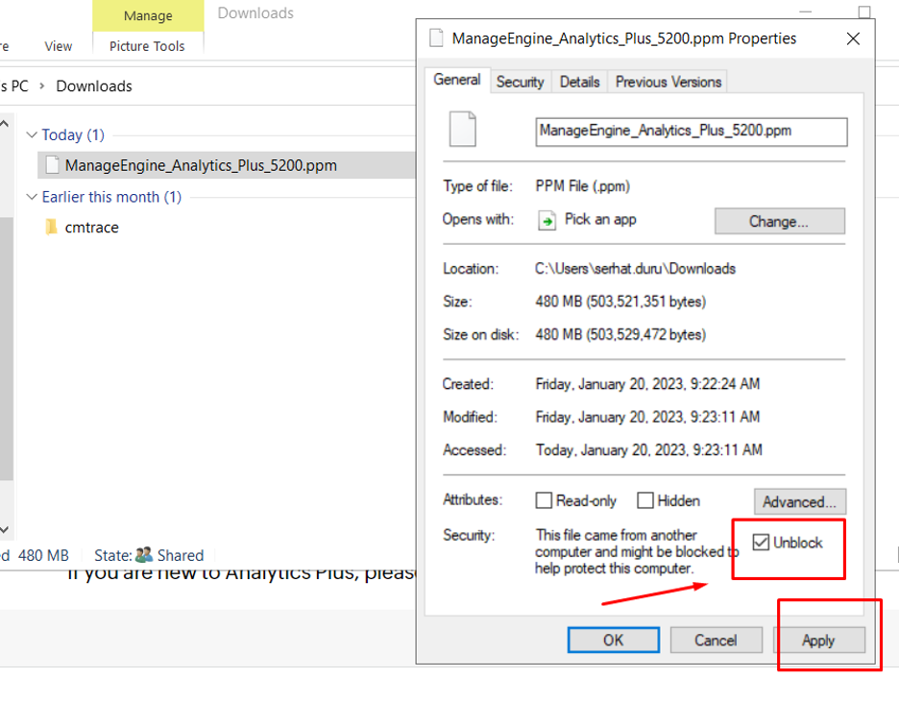Enable the Read-only attribute checkbox
Image resolution: width=899 pixels, height=703 pixels.
click(x=544, y=500)
